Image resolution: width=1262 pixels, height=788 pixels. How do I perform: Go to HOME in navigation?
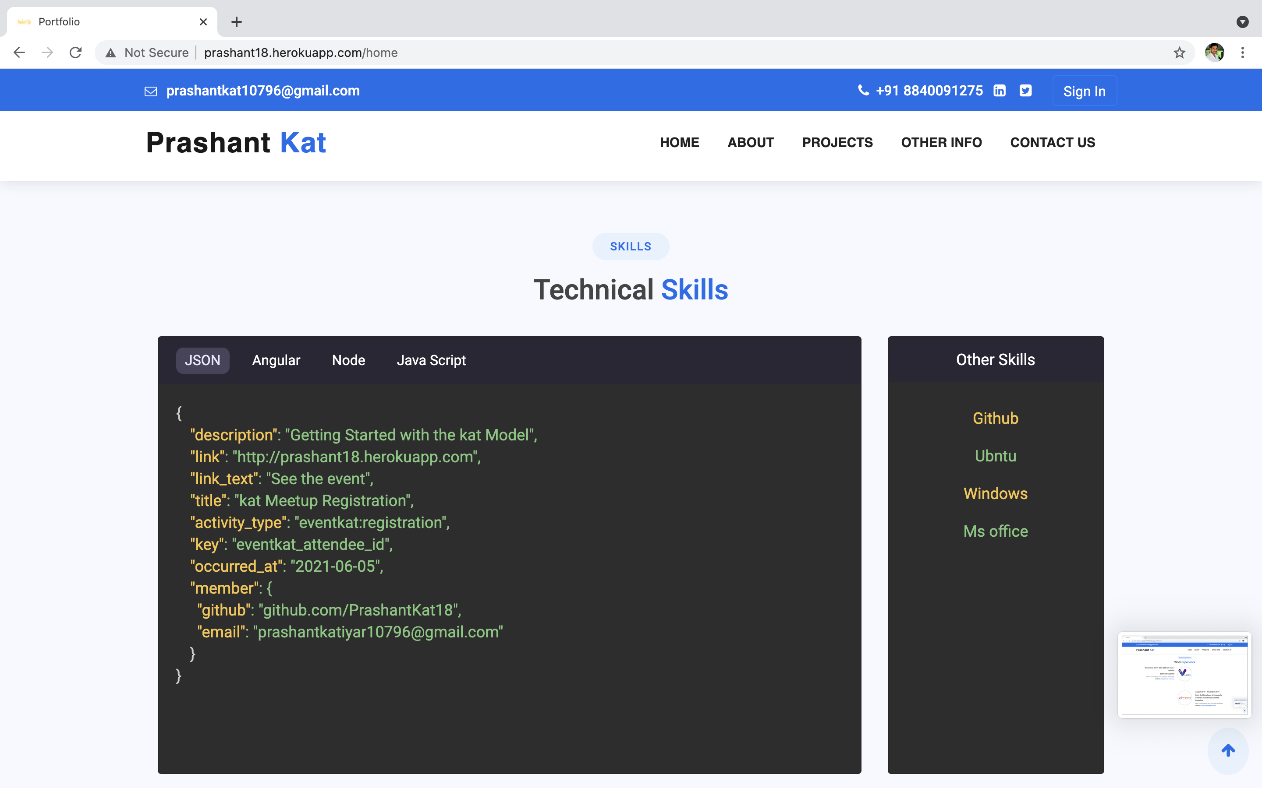click(x=680, y=142)
